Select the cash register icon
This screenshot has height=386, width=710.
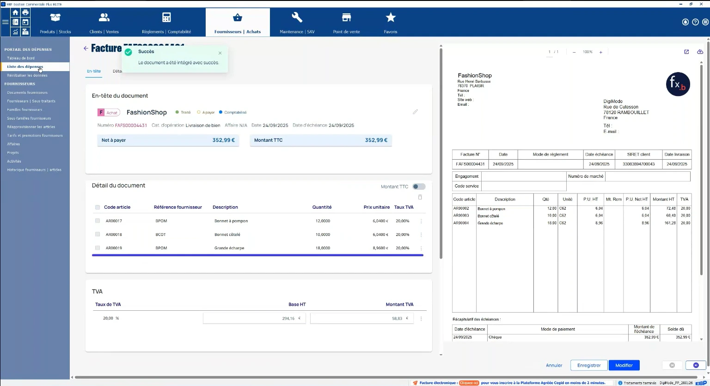tap(24, 31)
